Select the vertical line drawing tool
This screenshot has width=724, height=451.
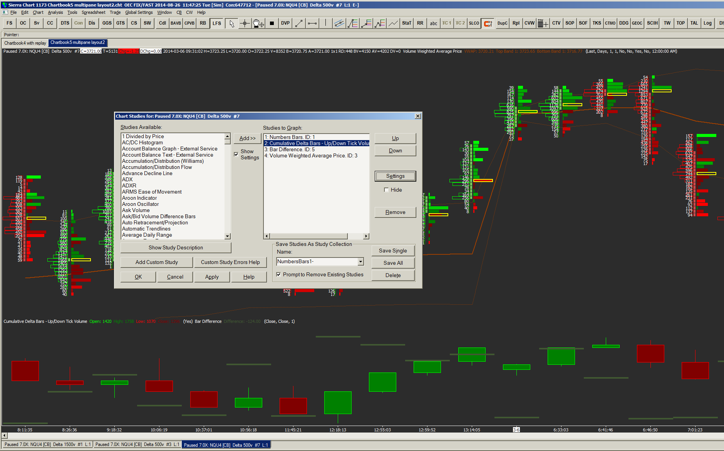tap(326, 23)
